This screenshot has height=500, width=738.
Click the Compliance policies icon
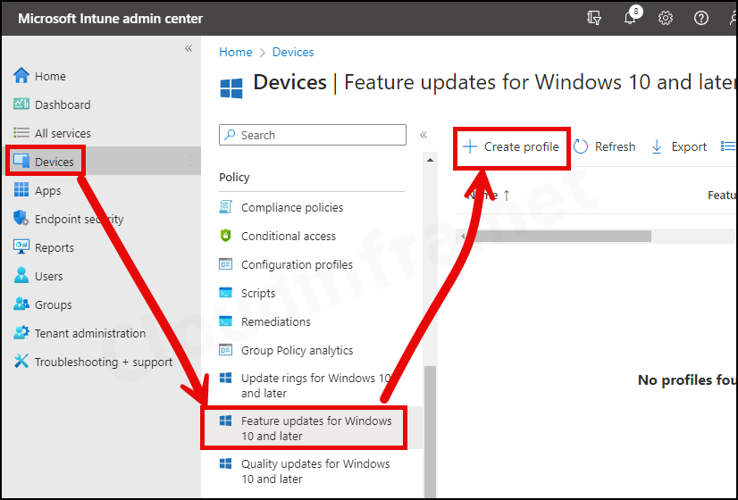click(225, 207)
